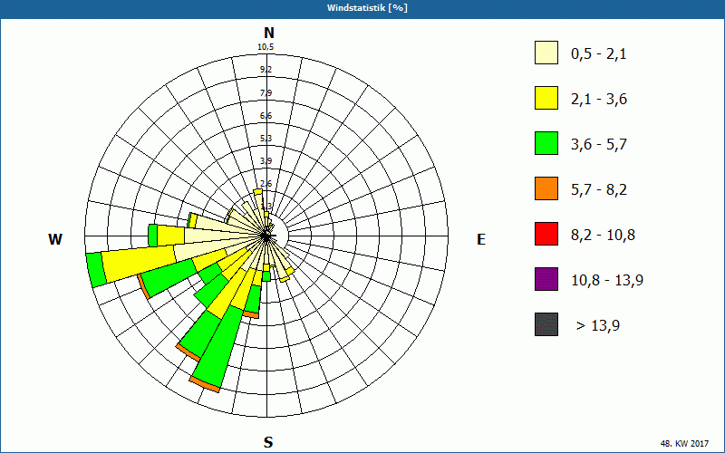Click the '8,2 - 10,8' legend label
The height and width of the screenshot is (453, 725).
coord(603,236)
